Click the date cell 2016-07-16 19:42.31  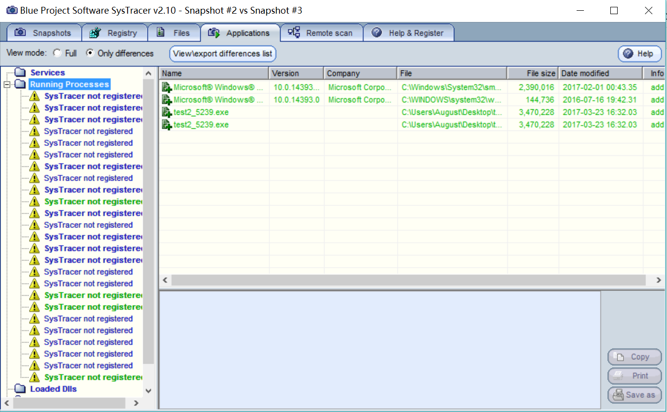pyautogui.click(x=600, y=100)
